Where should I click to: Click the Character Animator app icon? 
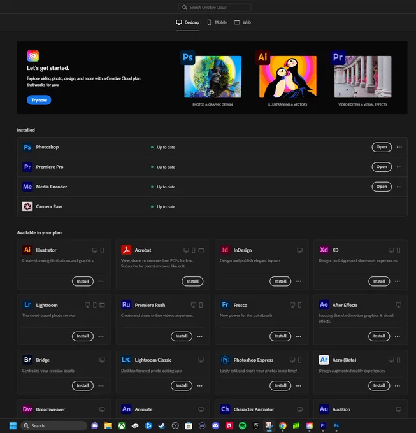(x=225, y=409)
